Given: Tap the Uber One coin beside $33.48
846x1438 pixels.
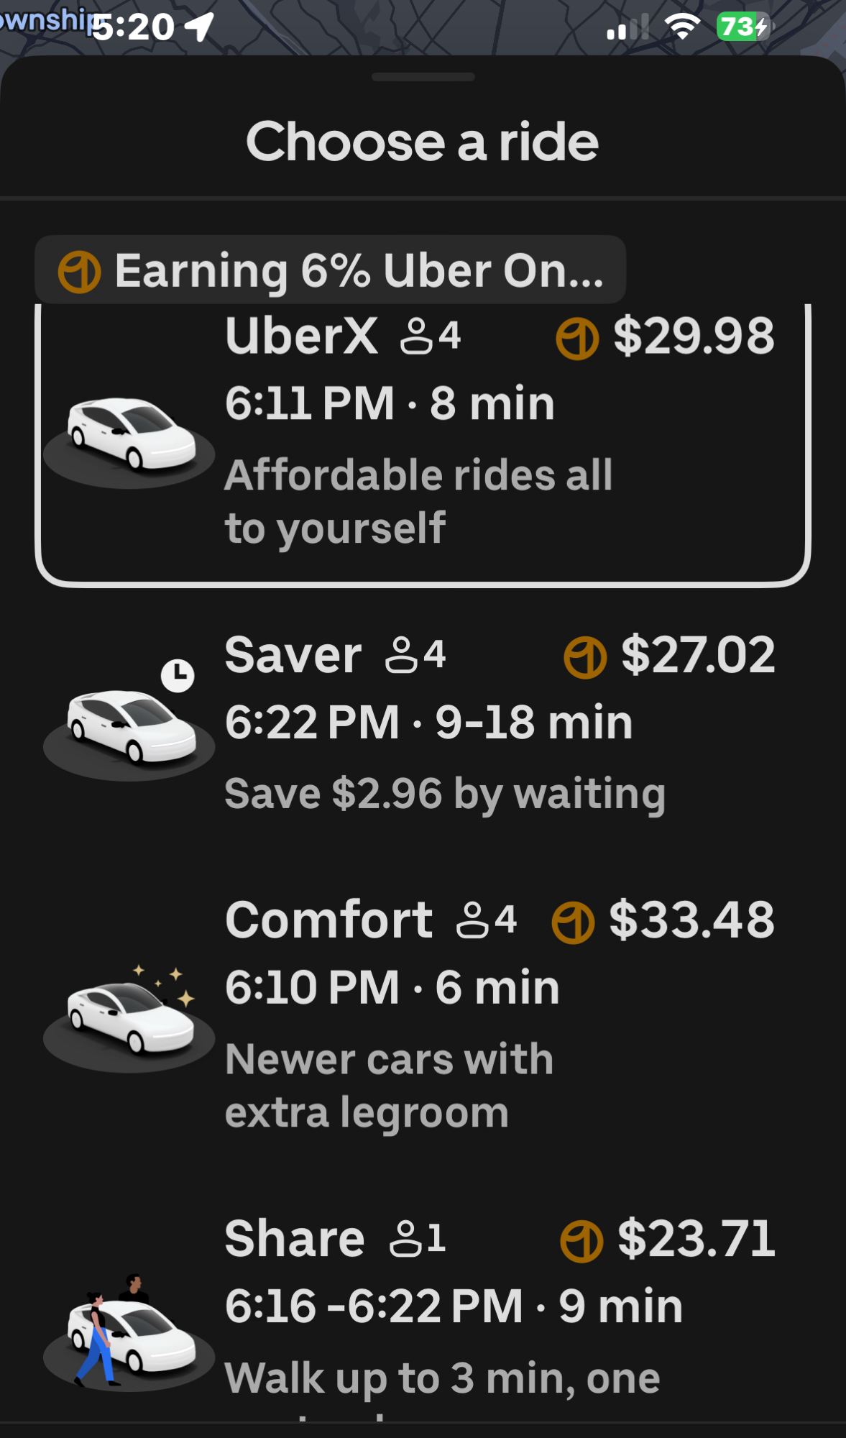Looking at the screenshot, I should (573, 922).
